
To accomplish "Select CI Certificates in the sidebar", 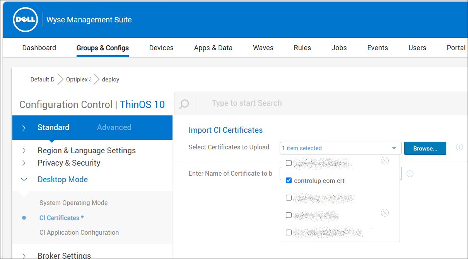I will coord(61,218).
